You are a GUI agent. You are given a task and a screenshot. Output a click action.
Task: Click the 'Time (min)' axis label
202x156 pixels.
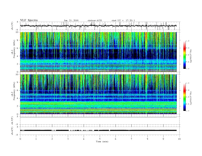pos(102,141)
